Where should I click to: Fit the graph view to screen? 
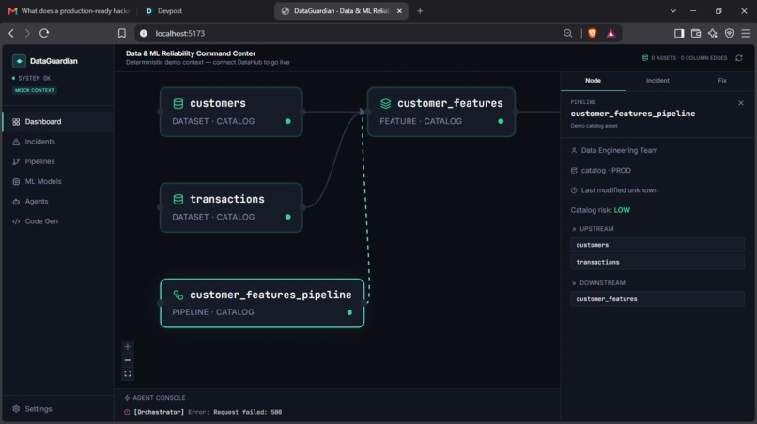[x=128, y=374]
